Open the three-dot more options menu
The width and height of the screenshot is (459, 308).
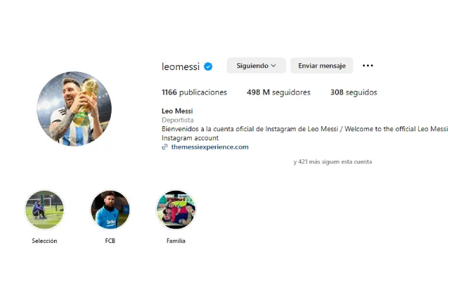[x=368, y=66]
